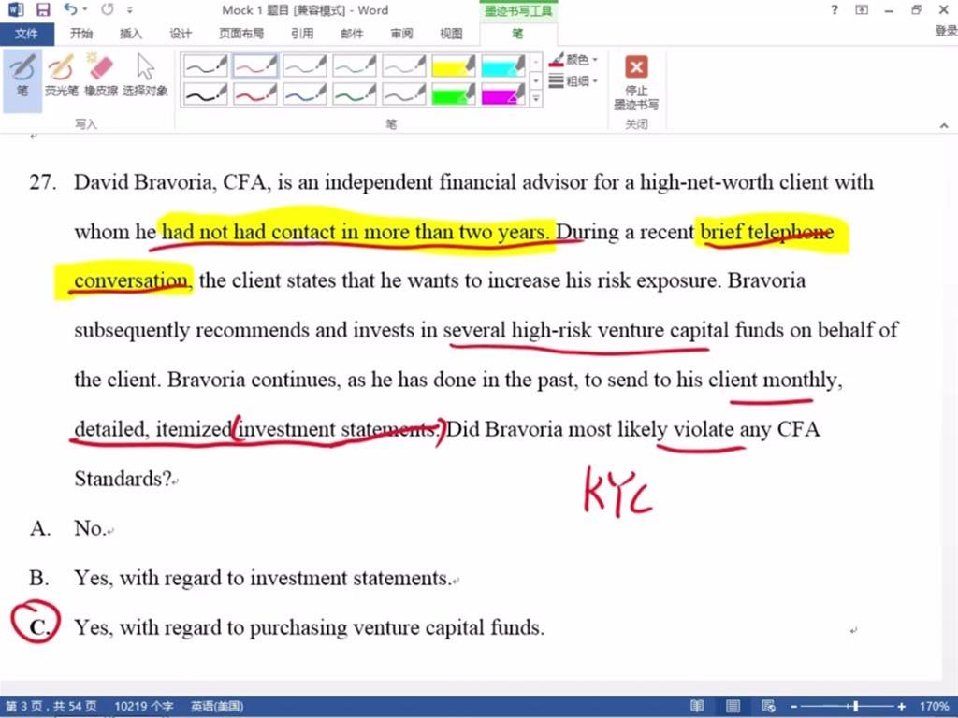Screen dimensions: 958x718
Task: Switch to the Review (审阅) tab
Action: [x=401, y=34]
